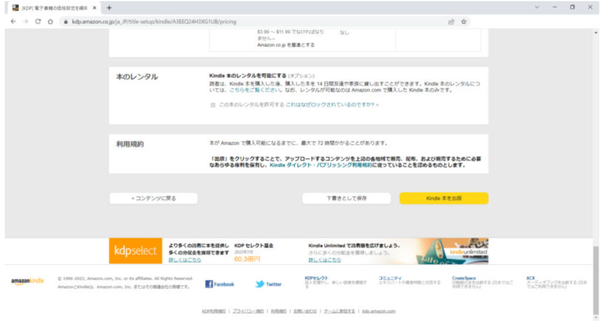Open a new browser tab
Viewport: 607px width, 328px height.
109,8
